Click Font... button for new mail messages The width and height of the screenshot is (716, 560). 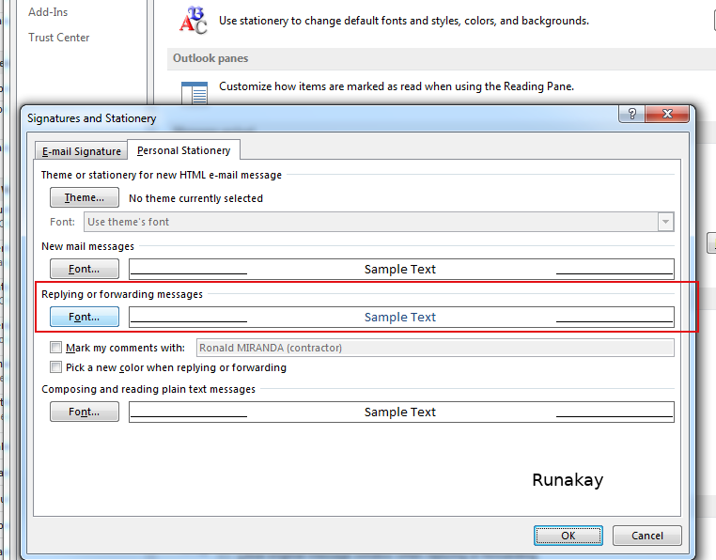pyautogui.click(x=85, y=269)
